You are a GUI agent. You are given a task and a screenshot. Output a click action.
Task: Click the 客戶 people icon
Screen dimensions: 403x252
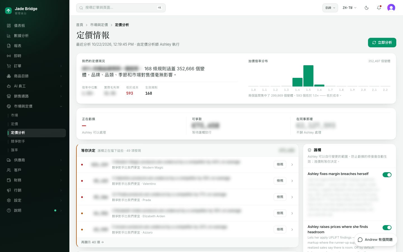9,170
